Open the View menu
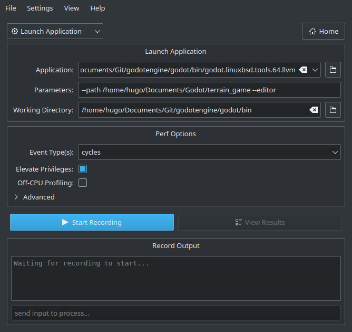Viewport: 352px width, 332px height. point(72,8)
